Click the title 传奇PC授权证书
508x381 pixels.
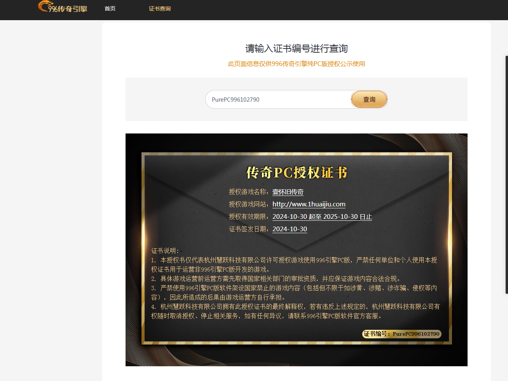click(296, 172)
